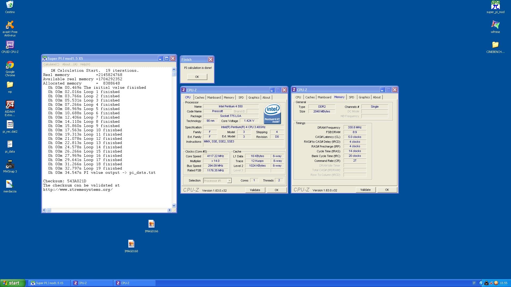Select the pi_rec.dat2 file icon
Viewport: 511px width, 287px height.
[x=10, y=127]
